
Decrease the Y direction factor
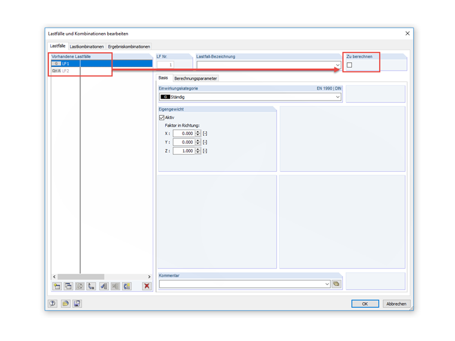pos(198,144)
